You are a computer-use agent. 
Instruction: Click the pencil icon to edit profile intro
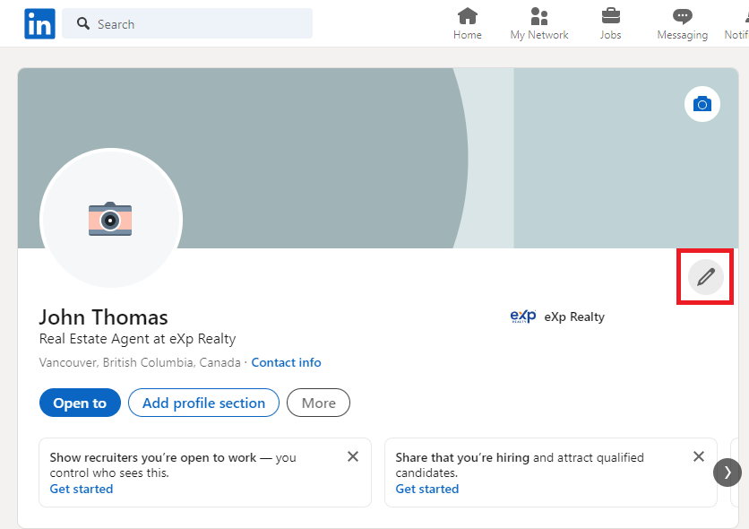[x=705, y=277]
